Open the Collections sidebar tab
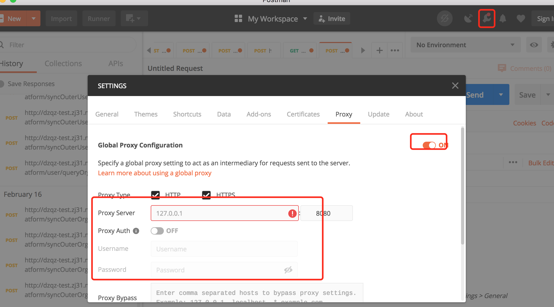Viewport: 554px width, 307px height. [x=63, y=63]
